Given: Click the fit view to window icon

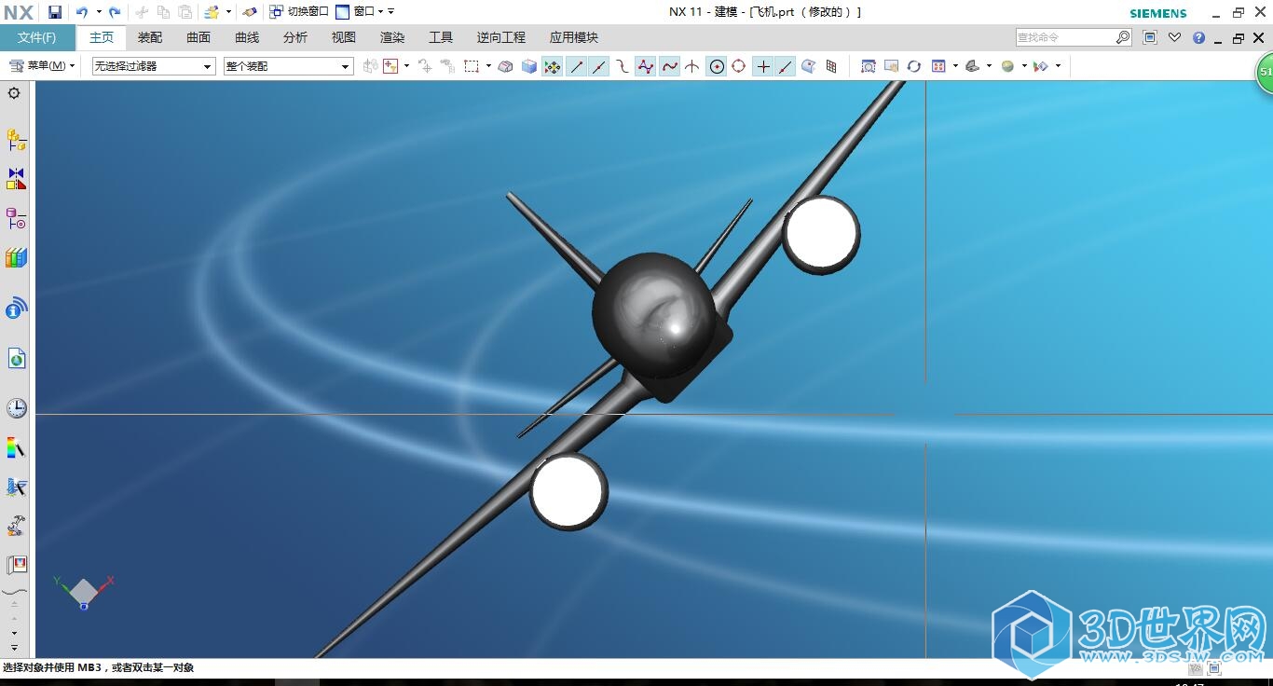Looking at the screenshot, I should [869, 66].
